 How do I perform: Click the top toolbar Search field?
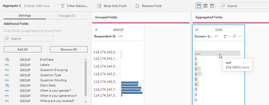pos(244,6)
